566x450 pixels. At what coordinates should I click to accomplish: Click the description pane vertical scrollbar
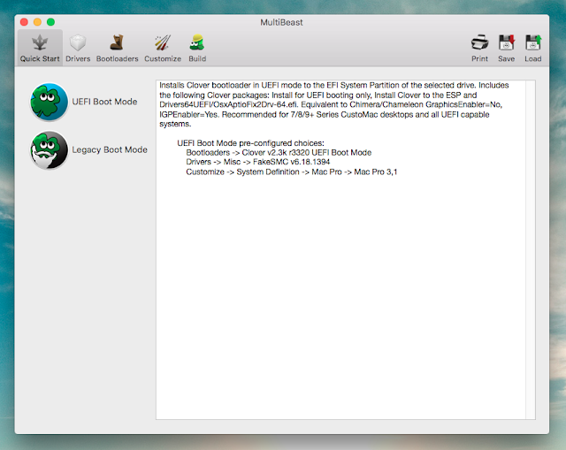(x=531, y=249)
